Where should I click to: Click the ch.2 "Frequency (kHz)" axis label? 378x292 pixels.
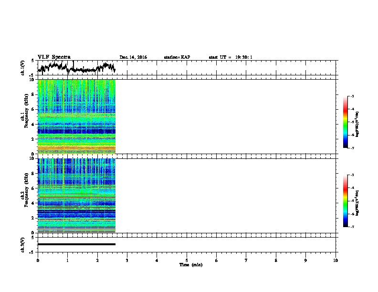coord(26,190)
